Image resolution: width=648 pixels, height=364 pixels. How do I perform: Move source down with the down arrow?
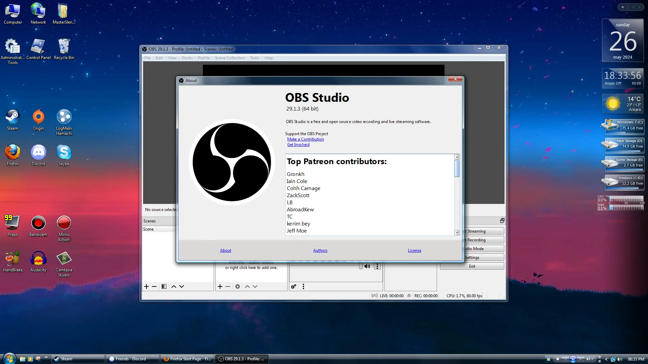(255, 286)
